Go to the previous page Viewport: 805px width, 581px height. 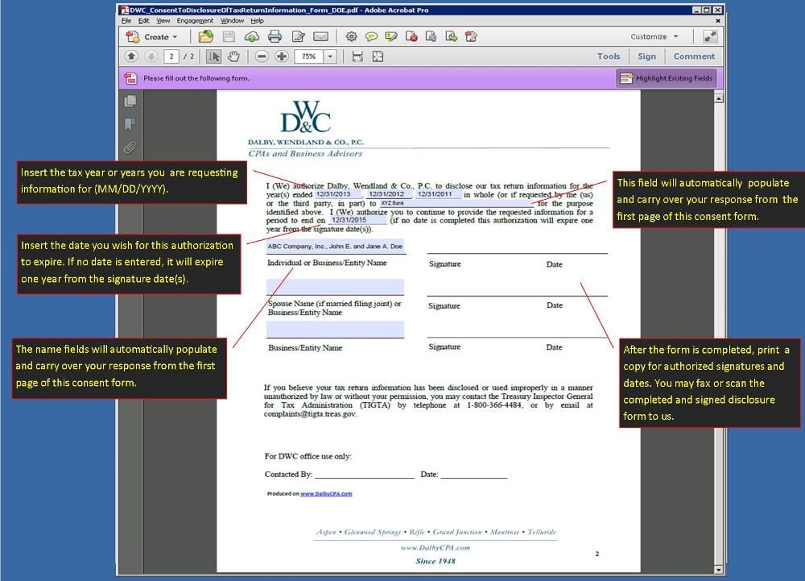pos(131,56)
